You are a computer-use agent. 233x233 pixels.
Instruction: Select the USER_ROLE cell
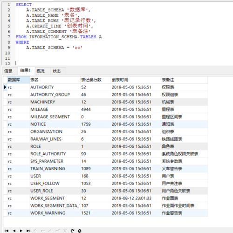[55, 191]
